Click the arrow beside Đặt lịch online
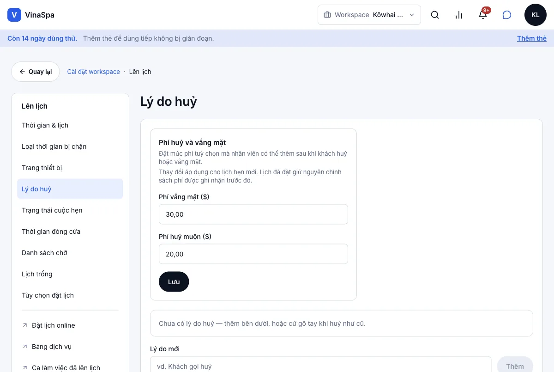554x372 pixels. (x=25, y=325)
